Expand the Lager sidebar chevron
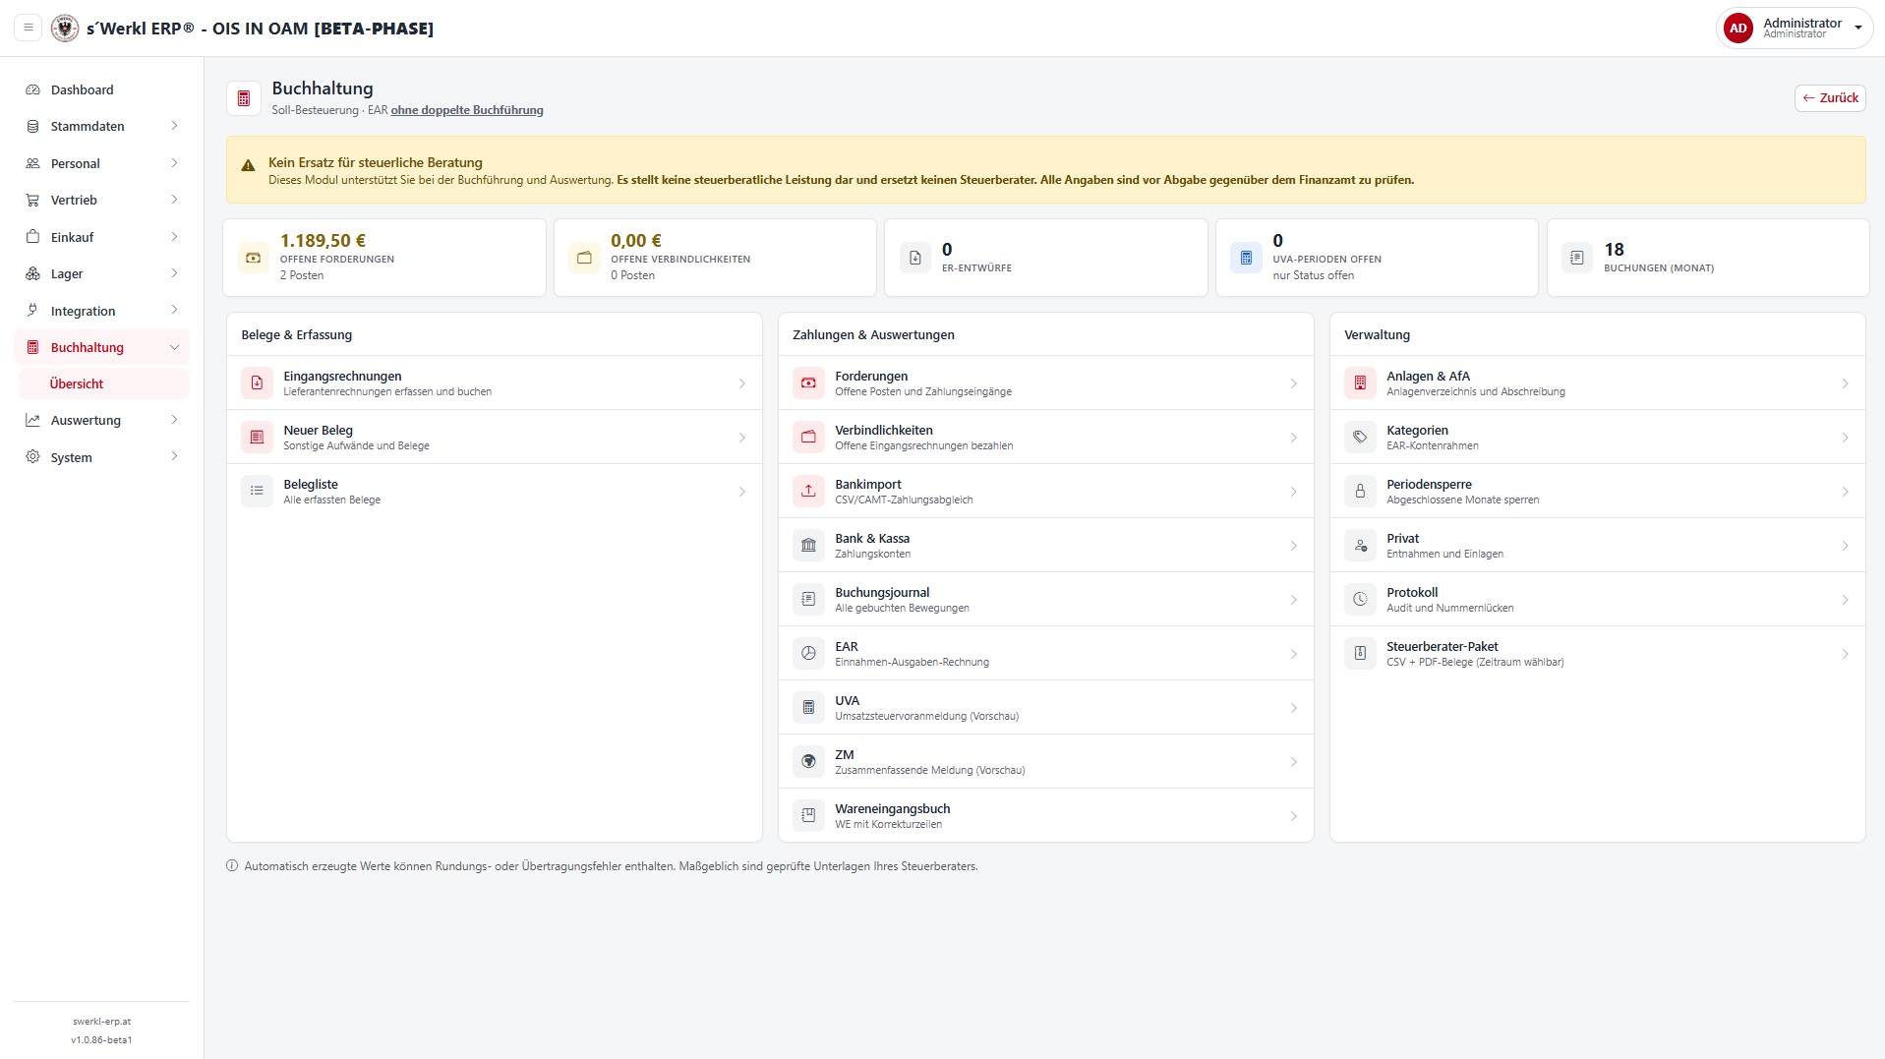This screenshot has width=1885, height=1059. click(174, 273)
